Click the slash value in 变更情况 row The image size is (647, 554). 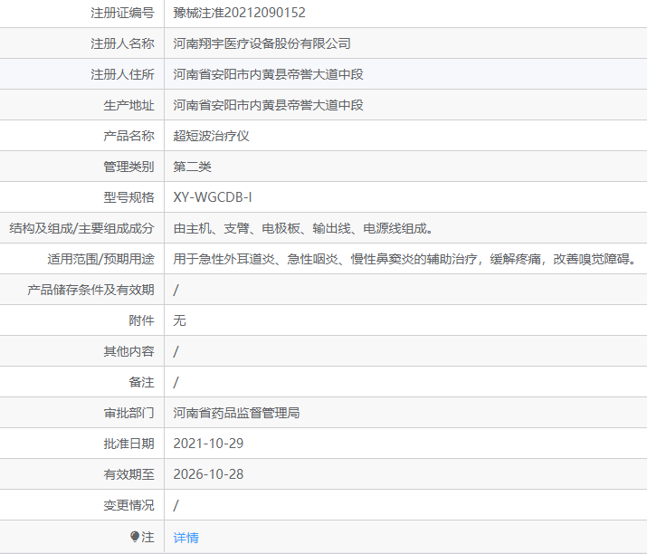click(x=176, y=505)
